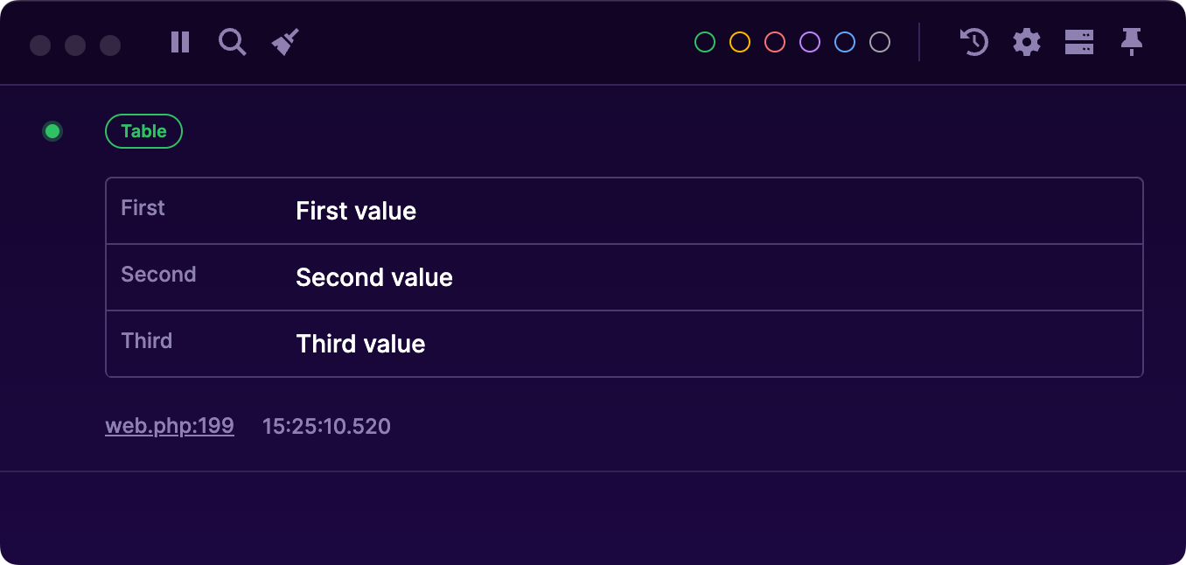This screenshot has width=1186, height=565.
Task: Click the 15:25:10.520 timestamp
Action: pyautogui.click(x=326, y=426)
